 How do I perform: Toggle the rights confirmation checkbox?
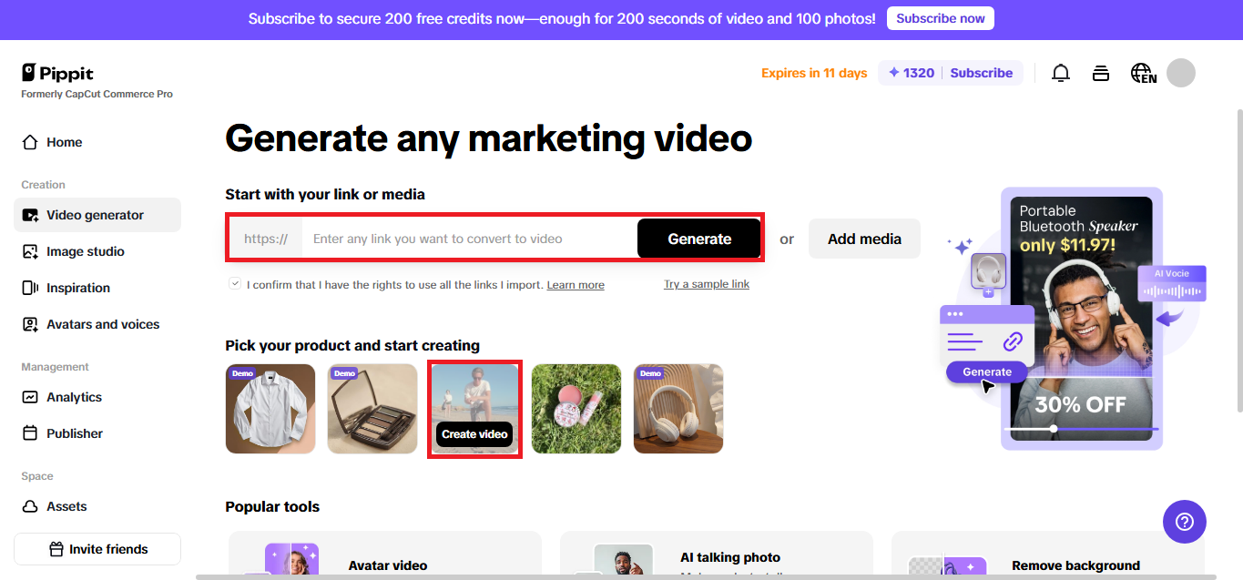click(236, 284)
